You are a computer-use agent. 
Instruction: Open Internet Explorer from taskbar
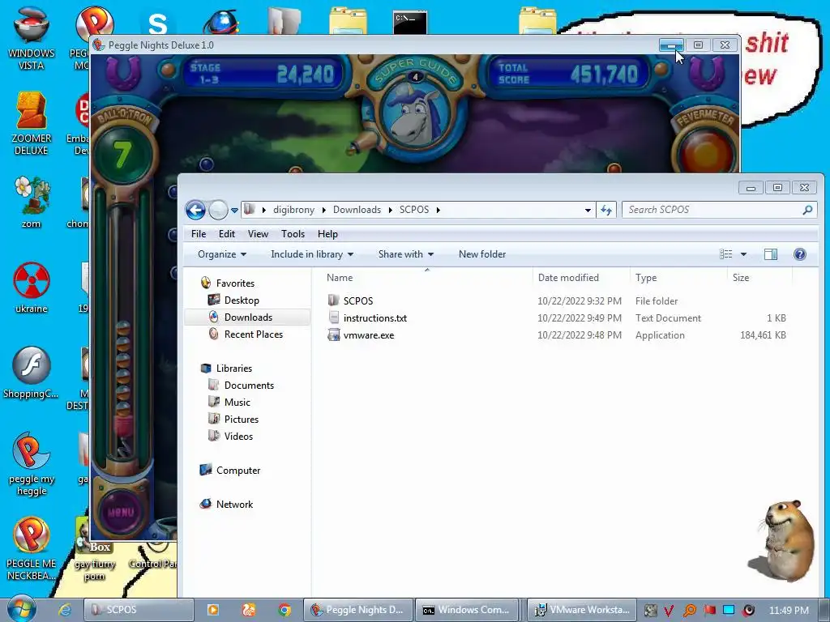pyautogui.click(x=65, y=610)
